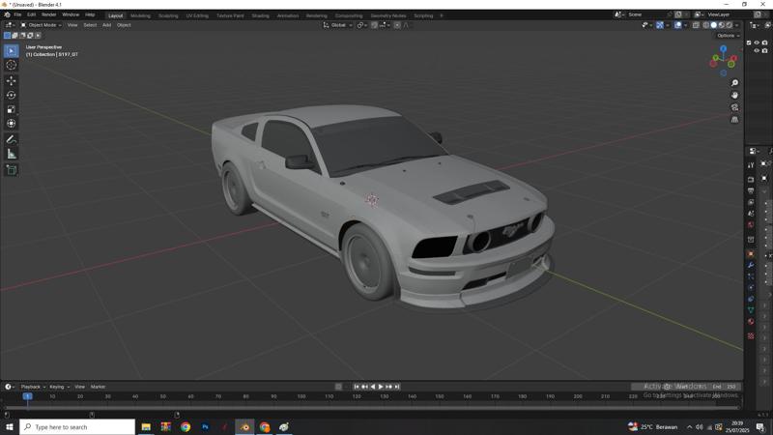Click the Blender logo menu icon

click(x=7, y=14)
